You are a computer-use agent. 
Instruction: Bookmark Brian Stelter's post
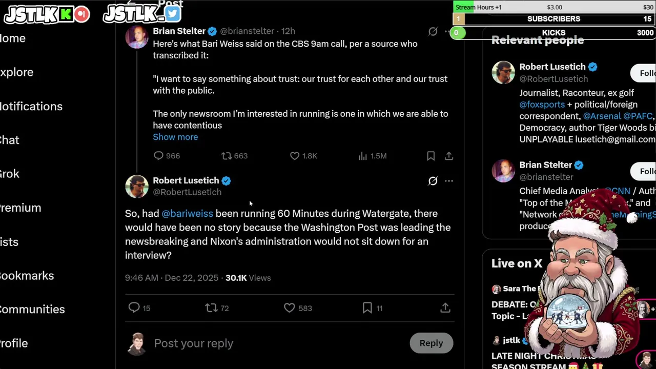tap(430, 156)
